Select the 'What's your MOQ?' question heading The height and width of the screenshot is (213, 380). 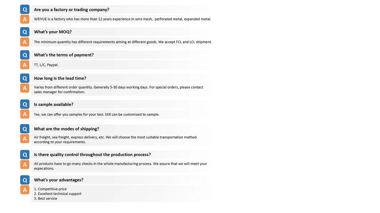pyautogui.click(x=53, y=32)
